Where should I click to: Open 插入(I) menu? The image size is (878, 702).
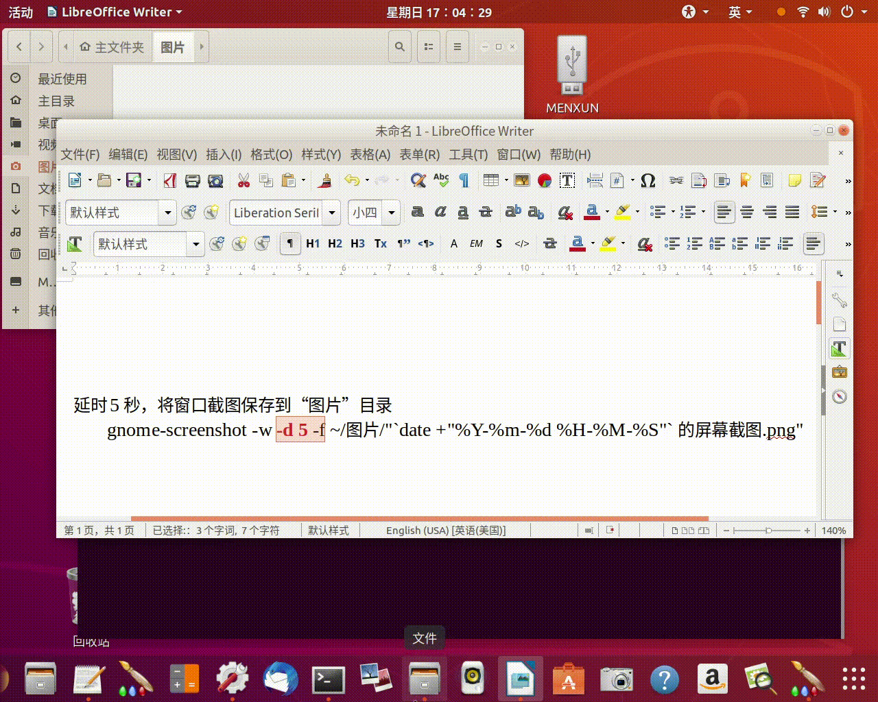[x=224, y=154]
